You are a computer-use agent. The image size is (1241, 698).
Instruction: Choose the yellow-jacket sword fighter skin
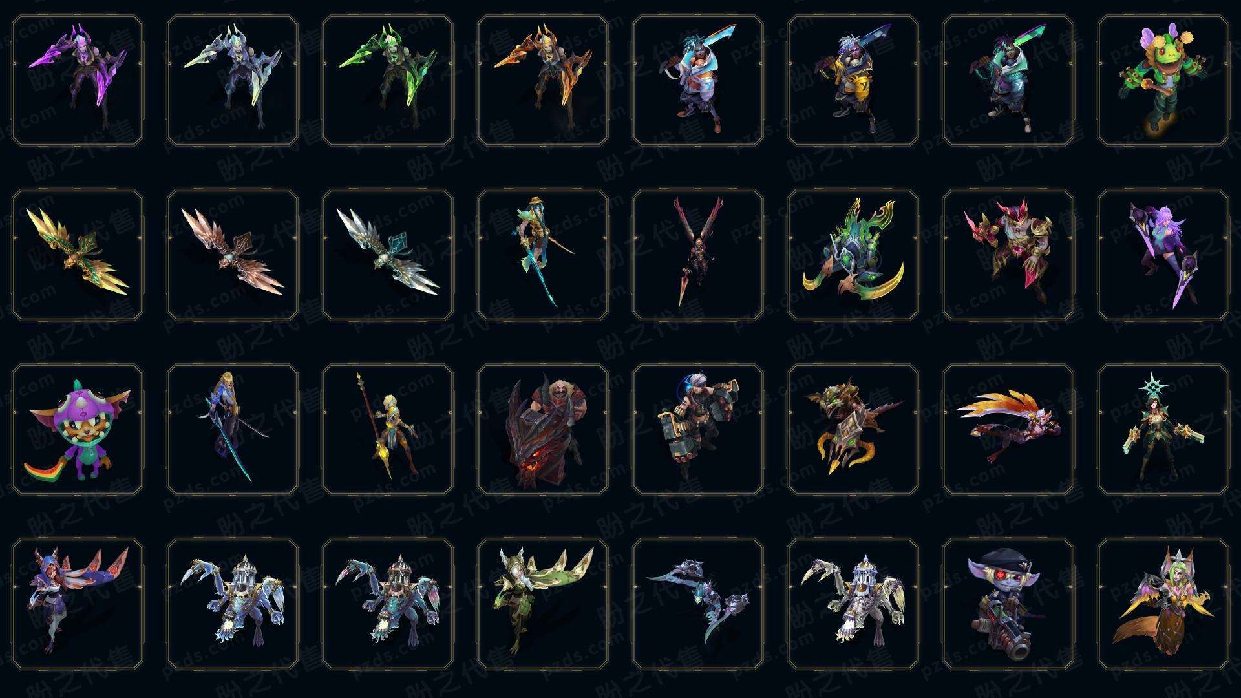pyautogui.click(x=853, y=81)
